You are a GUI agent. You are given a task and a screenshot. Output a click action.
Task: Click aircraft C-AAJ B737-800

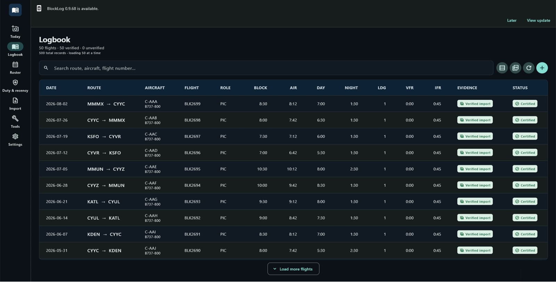pos(153,250)
